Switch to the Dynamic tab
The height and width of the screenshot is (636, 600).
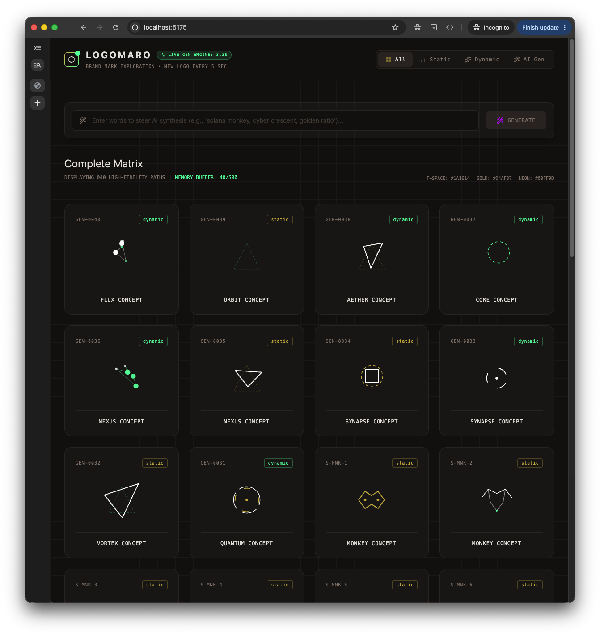coord(482,60)
